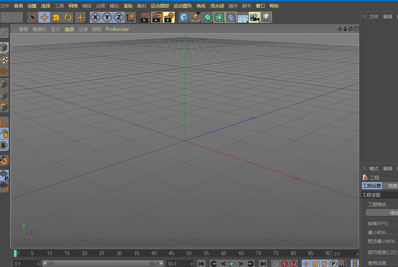The width and height of the screenshot is (398, 267).
Task: Open viewport 面板 menu
Action: pyautogui.click(x=97, y=29)
